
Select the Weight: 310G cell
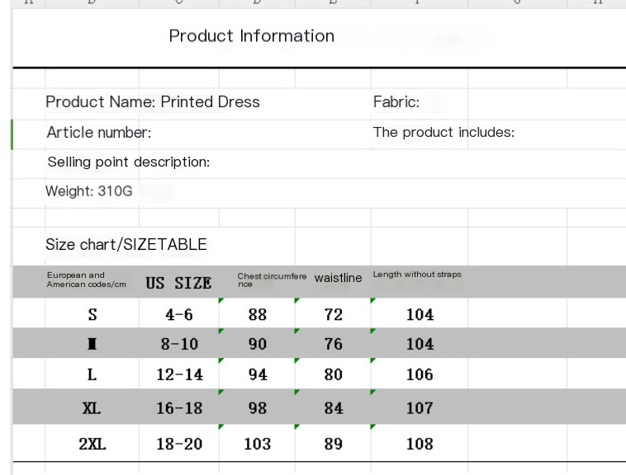pyautogui.click(x=87, y=192)
